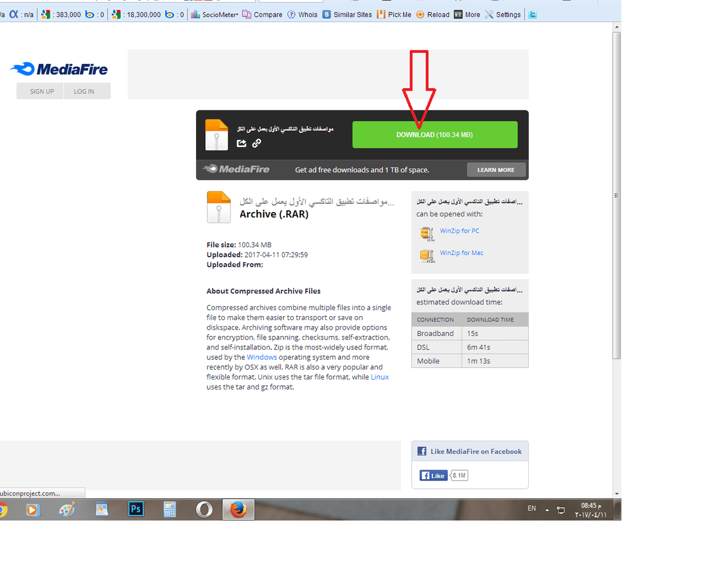
Task: Click the WinZip for Mac icon
Action: (x=427, y=256)
